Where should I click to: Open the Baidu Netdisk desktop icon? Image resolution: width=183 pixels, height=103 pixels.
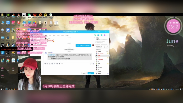pyautogui.click(x=13, y=61)
